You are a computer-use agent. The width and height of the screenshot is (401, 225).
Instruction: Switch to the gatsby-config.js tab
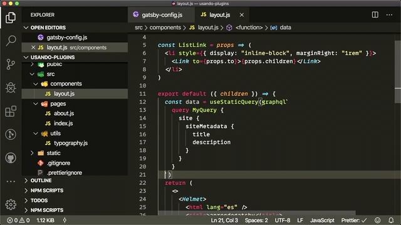coord(161,15)
